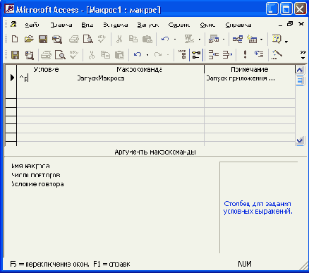Click scroll down arrow of macro grid
Image resolution: width=309 pixels, height=273 pixels.
click(300, 141)
